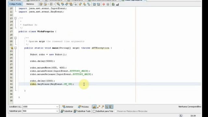
Task: Click the class name VidaPropria
Action: pos(45,32)
